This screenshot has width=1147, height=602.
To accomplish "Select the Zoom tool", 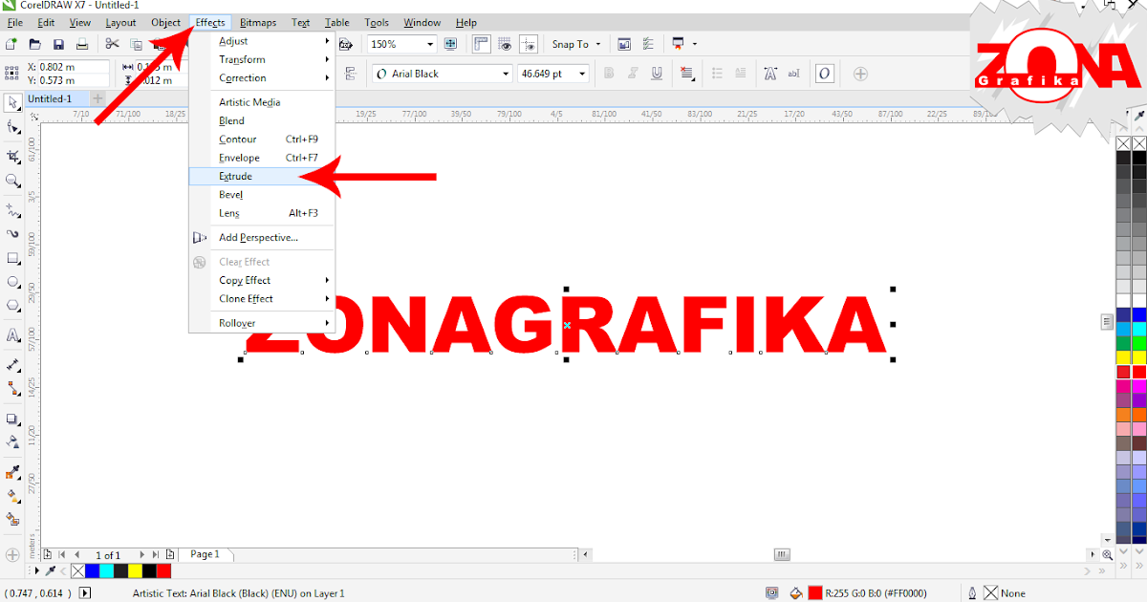I will point(13,180).
